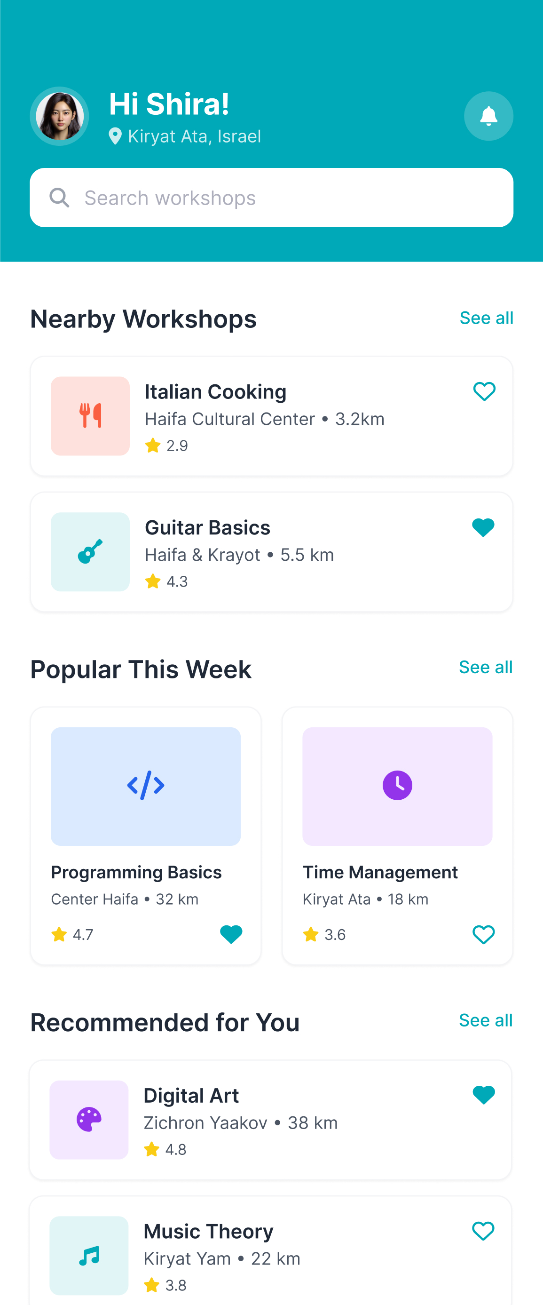This screenshot has width=543, height=1305.
Task: Open the Italian Cooking fork-and-knife icon
Action: coord(90,416)
